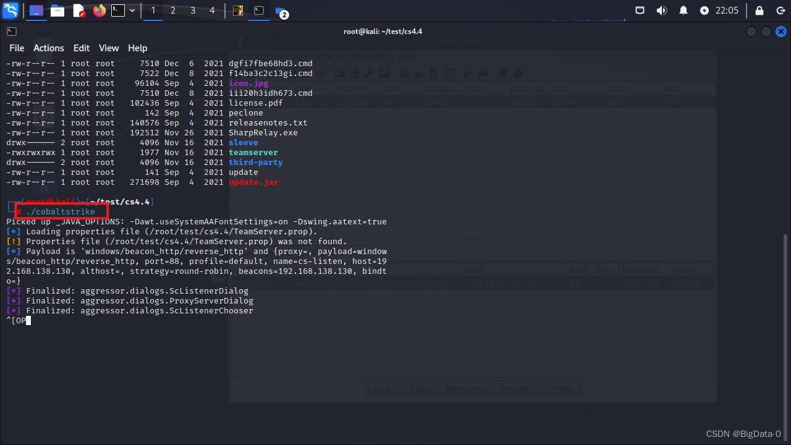Click the 'third-party' directory name in terminal
The height and width of the screenshot is (445, 791).
pyautogui.click(x=256, y=163)
